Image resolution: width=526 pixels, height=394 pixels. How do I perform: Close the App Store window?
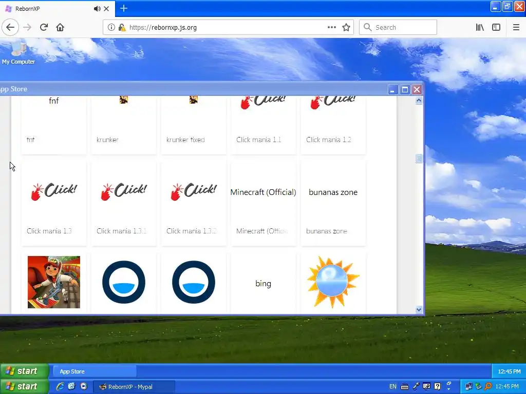417,89
